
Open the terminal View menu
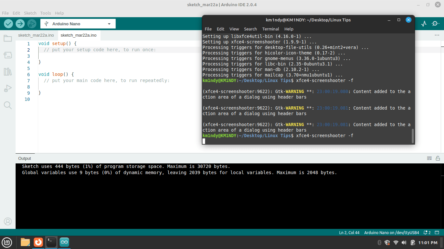click(234, 29)
